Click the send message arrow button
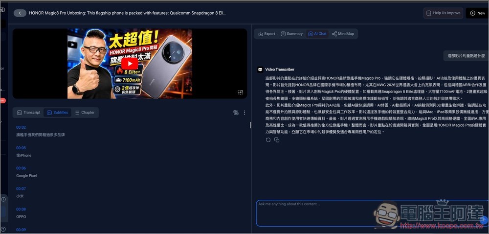This screenshot has height=234, width=489. coord(483,220)
